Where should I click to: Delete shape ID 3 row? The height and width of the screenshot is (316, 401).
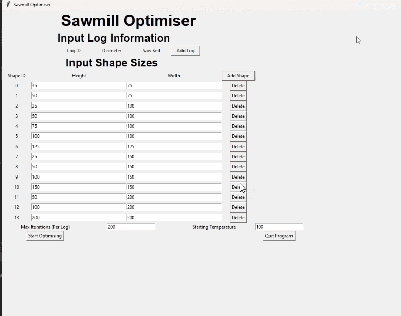coord(238,116)
